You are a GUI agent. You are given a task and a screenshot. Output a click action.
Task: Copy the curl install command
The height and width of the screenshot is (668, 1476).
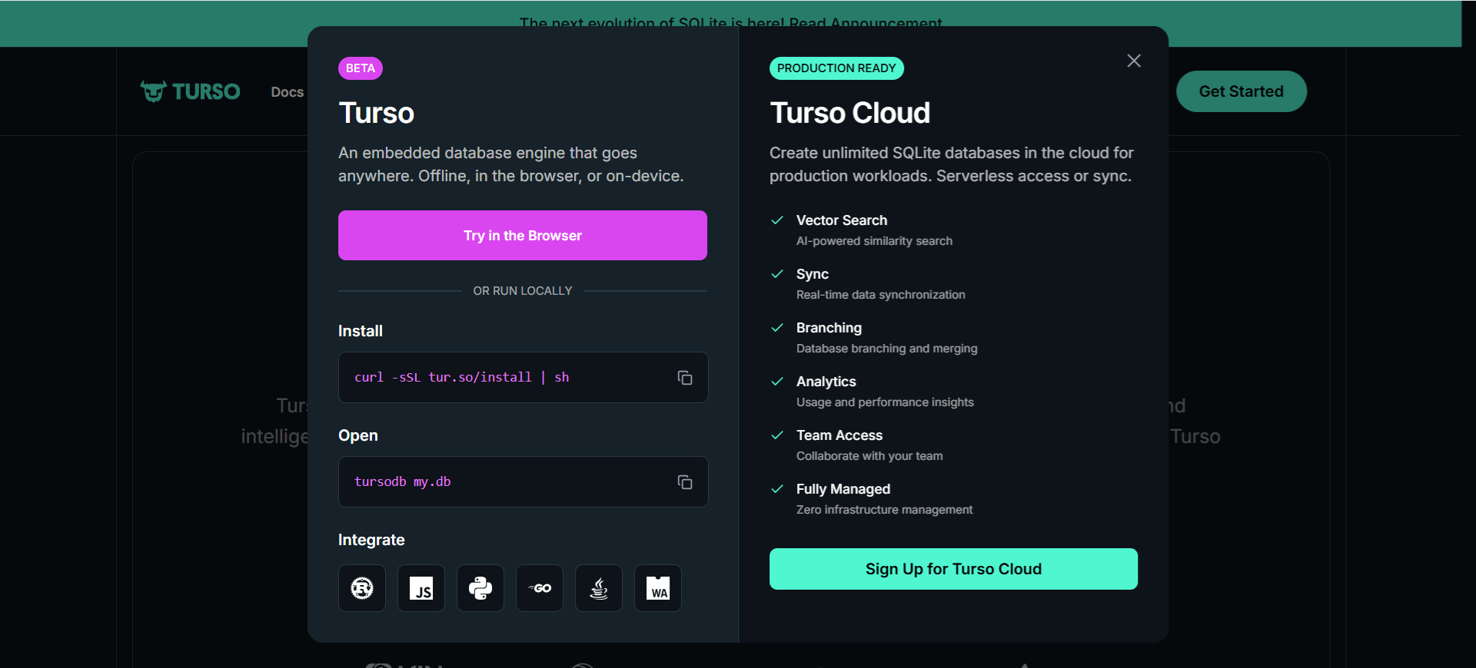point(684,378)
